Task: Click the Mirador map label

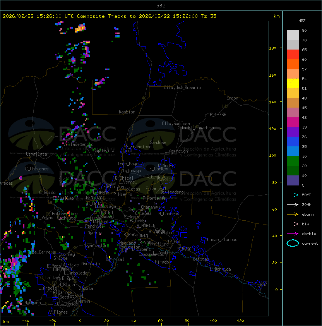Action: pos(163,262)
